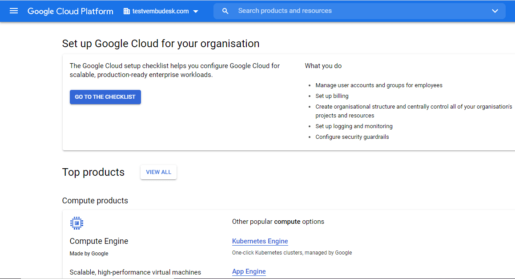Image resolution: width=515 pixels, height=279 pixels.
Task: Click the 'Compute products' heading
Action: click(x=95, y=200)
